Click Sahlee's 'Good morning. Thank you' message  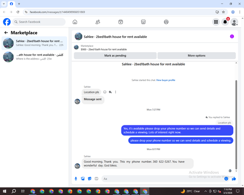coord(138,163)
